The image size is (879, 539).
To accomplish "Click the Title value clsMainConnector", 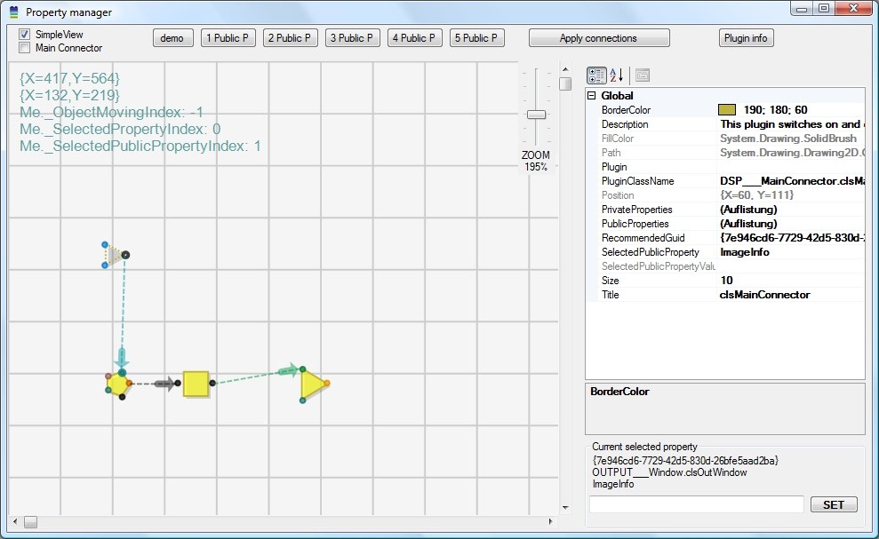I will [764, 295].
